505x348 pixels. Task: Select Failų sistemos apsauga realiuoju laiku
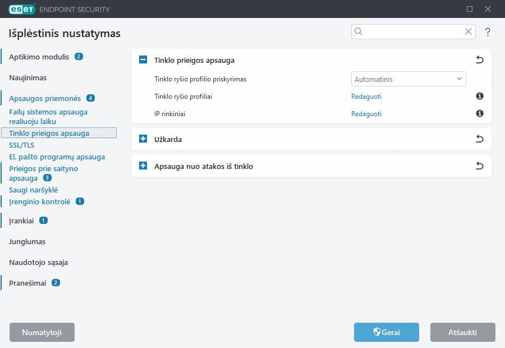coord(48,117)
